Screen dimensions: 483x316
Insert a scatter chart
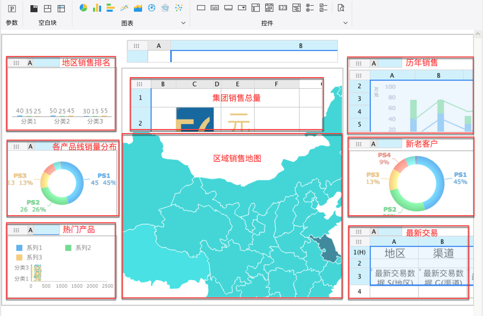[x=179, y=8]
